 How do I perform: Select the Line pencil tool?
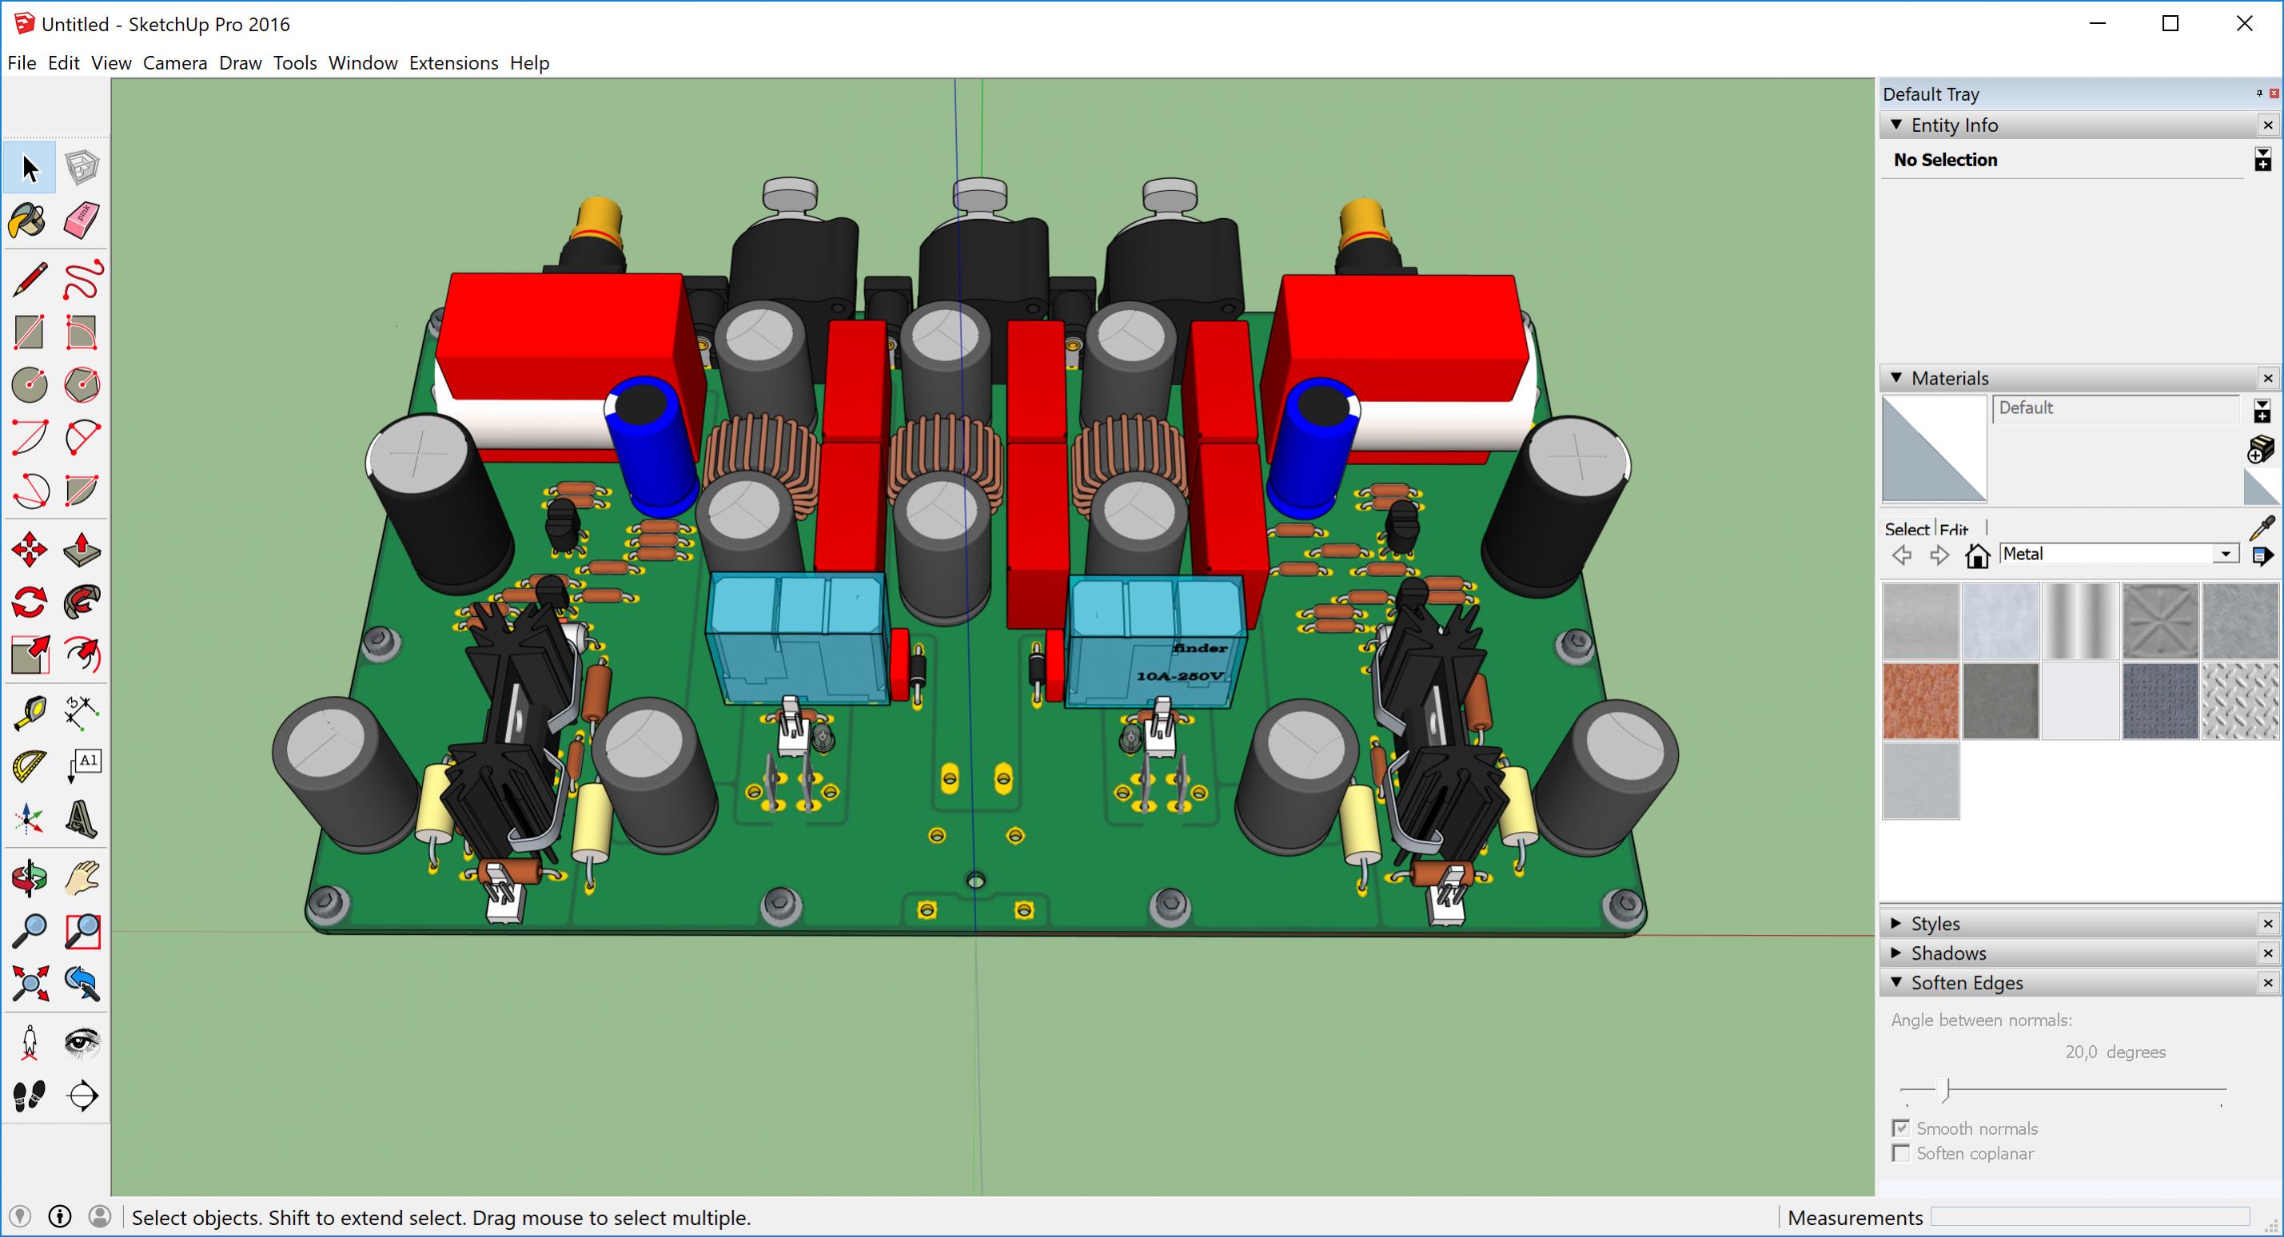[x=30, y=279]
